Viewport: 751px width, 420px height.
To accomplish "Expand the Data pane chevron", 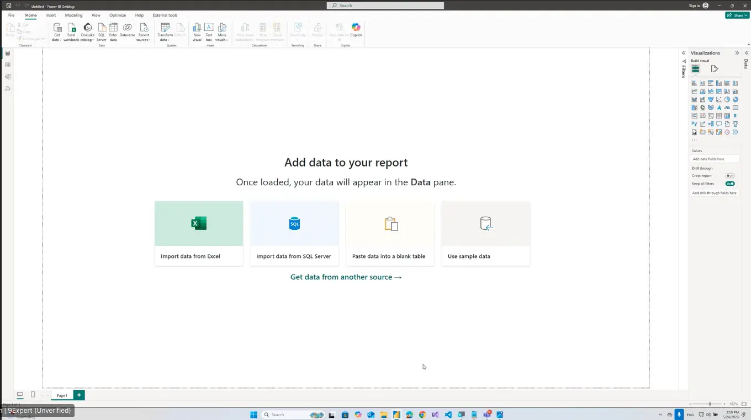I will 746,53.
